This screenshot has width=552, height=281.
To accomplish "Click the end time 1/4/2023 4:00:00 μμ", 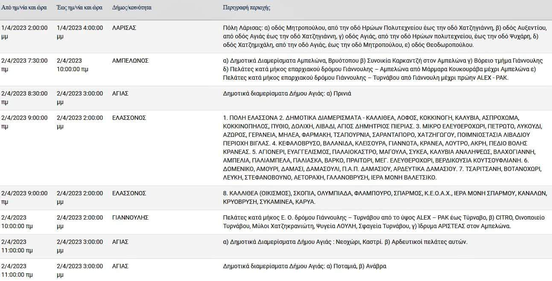I will tap(79, 32).
